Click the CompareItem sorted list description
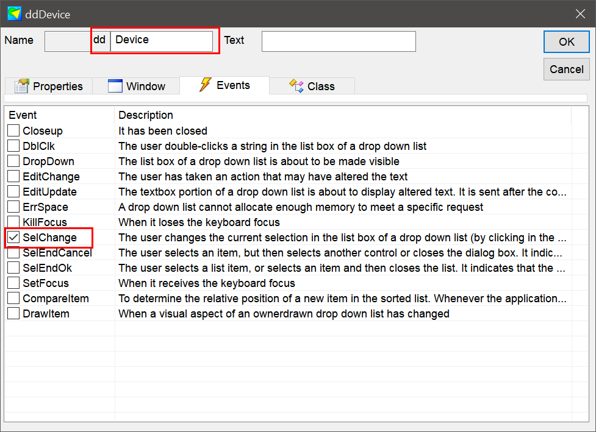The image size is (596, 432). pos(342,299)
